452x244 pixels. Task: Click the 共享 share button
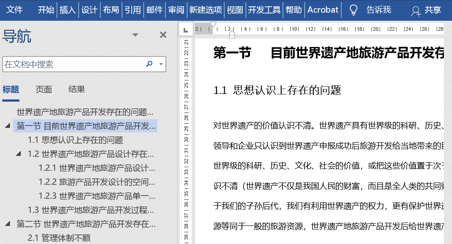point(433,10)
